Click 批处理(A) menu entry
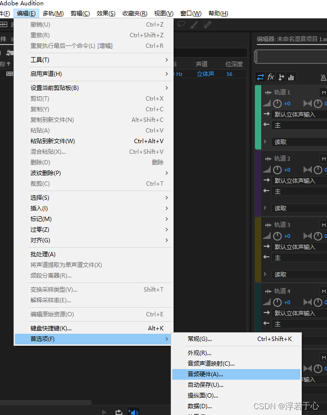 pos(94,254)
